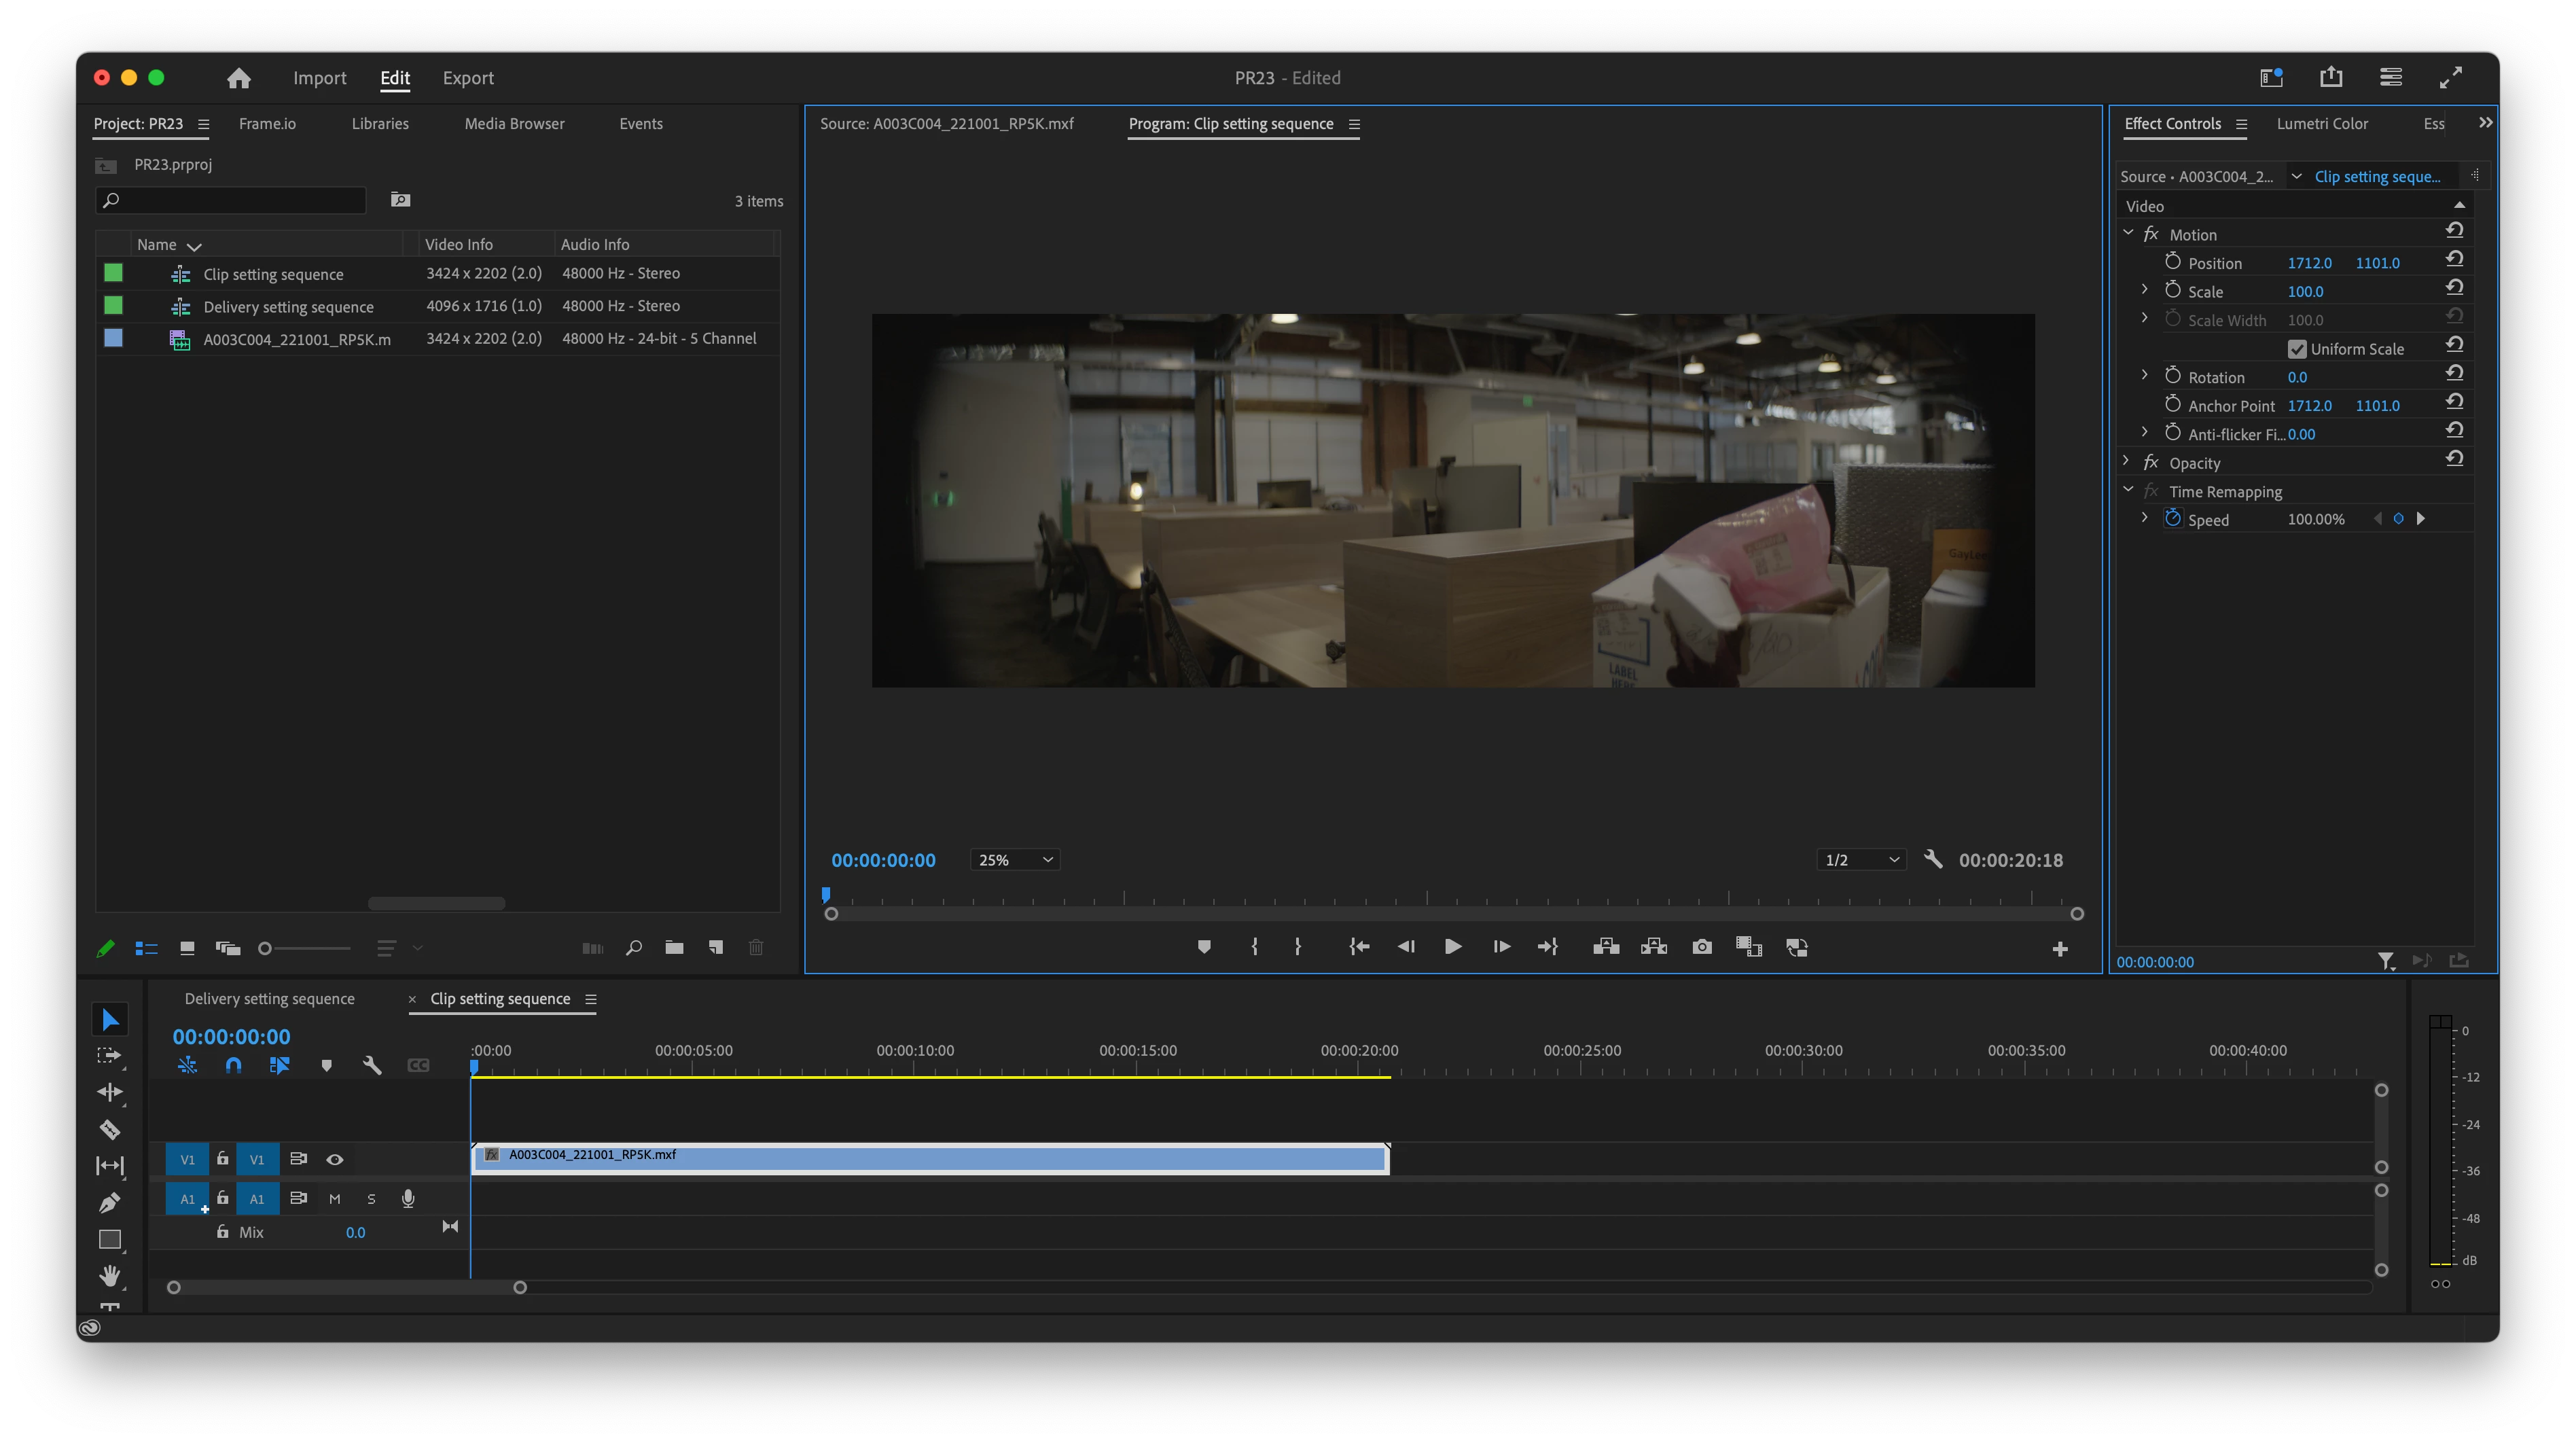Click the Import workspace button

tap(319, 78)
